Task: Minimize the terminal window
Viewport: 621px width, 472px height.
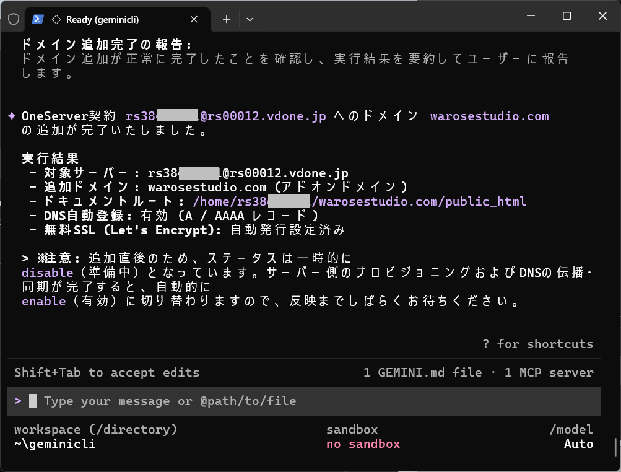Action: point(531,16)
